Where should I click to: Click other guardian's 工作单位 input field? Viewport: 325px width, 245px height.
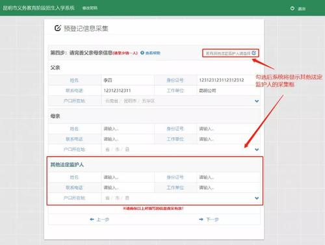click(x=229, y=188)
